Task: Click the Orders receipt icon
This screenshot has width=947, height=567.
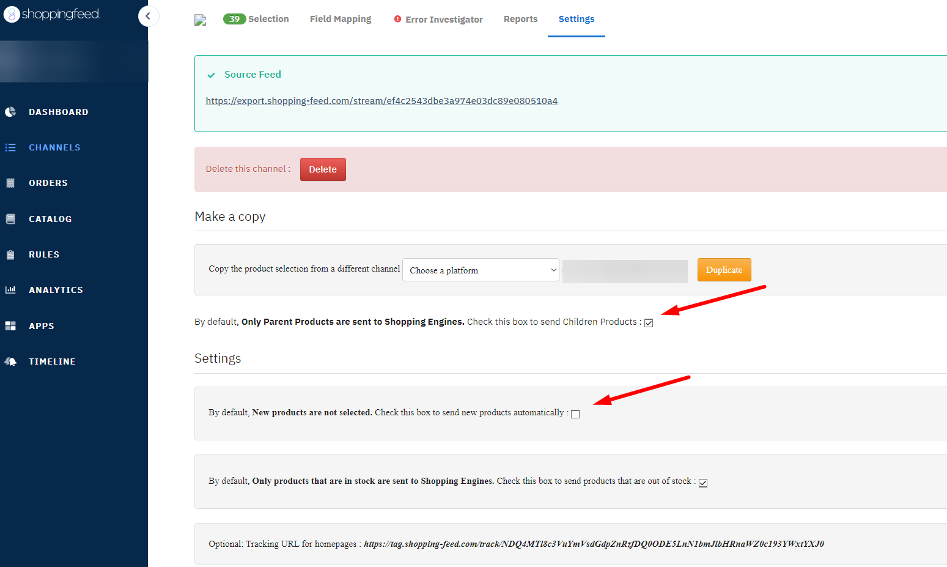Action: pos(10,183)
